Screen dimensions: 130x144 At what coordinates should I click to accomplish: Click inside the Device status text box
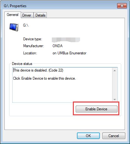(62, 85)
